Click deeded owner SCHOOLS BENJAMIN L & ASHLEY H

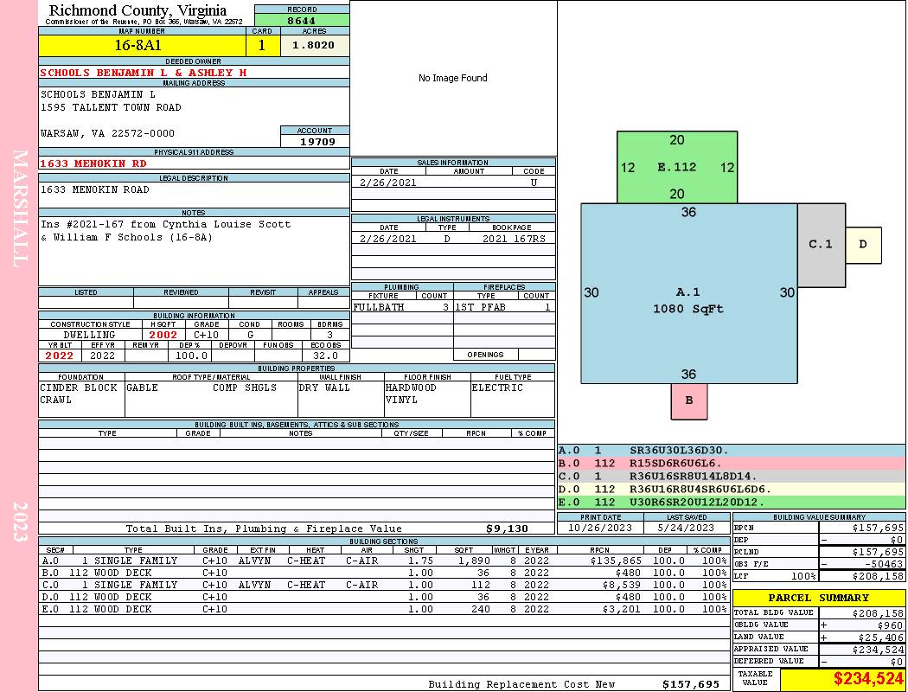click(143, 73)
